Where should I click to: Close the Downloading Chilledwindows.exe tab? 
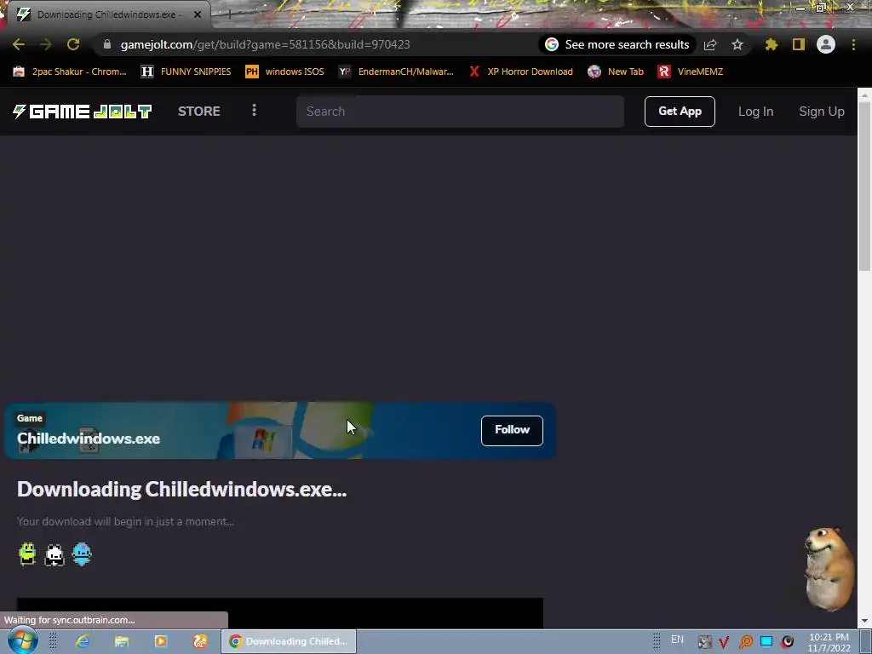(198, 14)
